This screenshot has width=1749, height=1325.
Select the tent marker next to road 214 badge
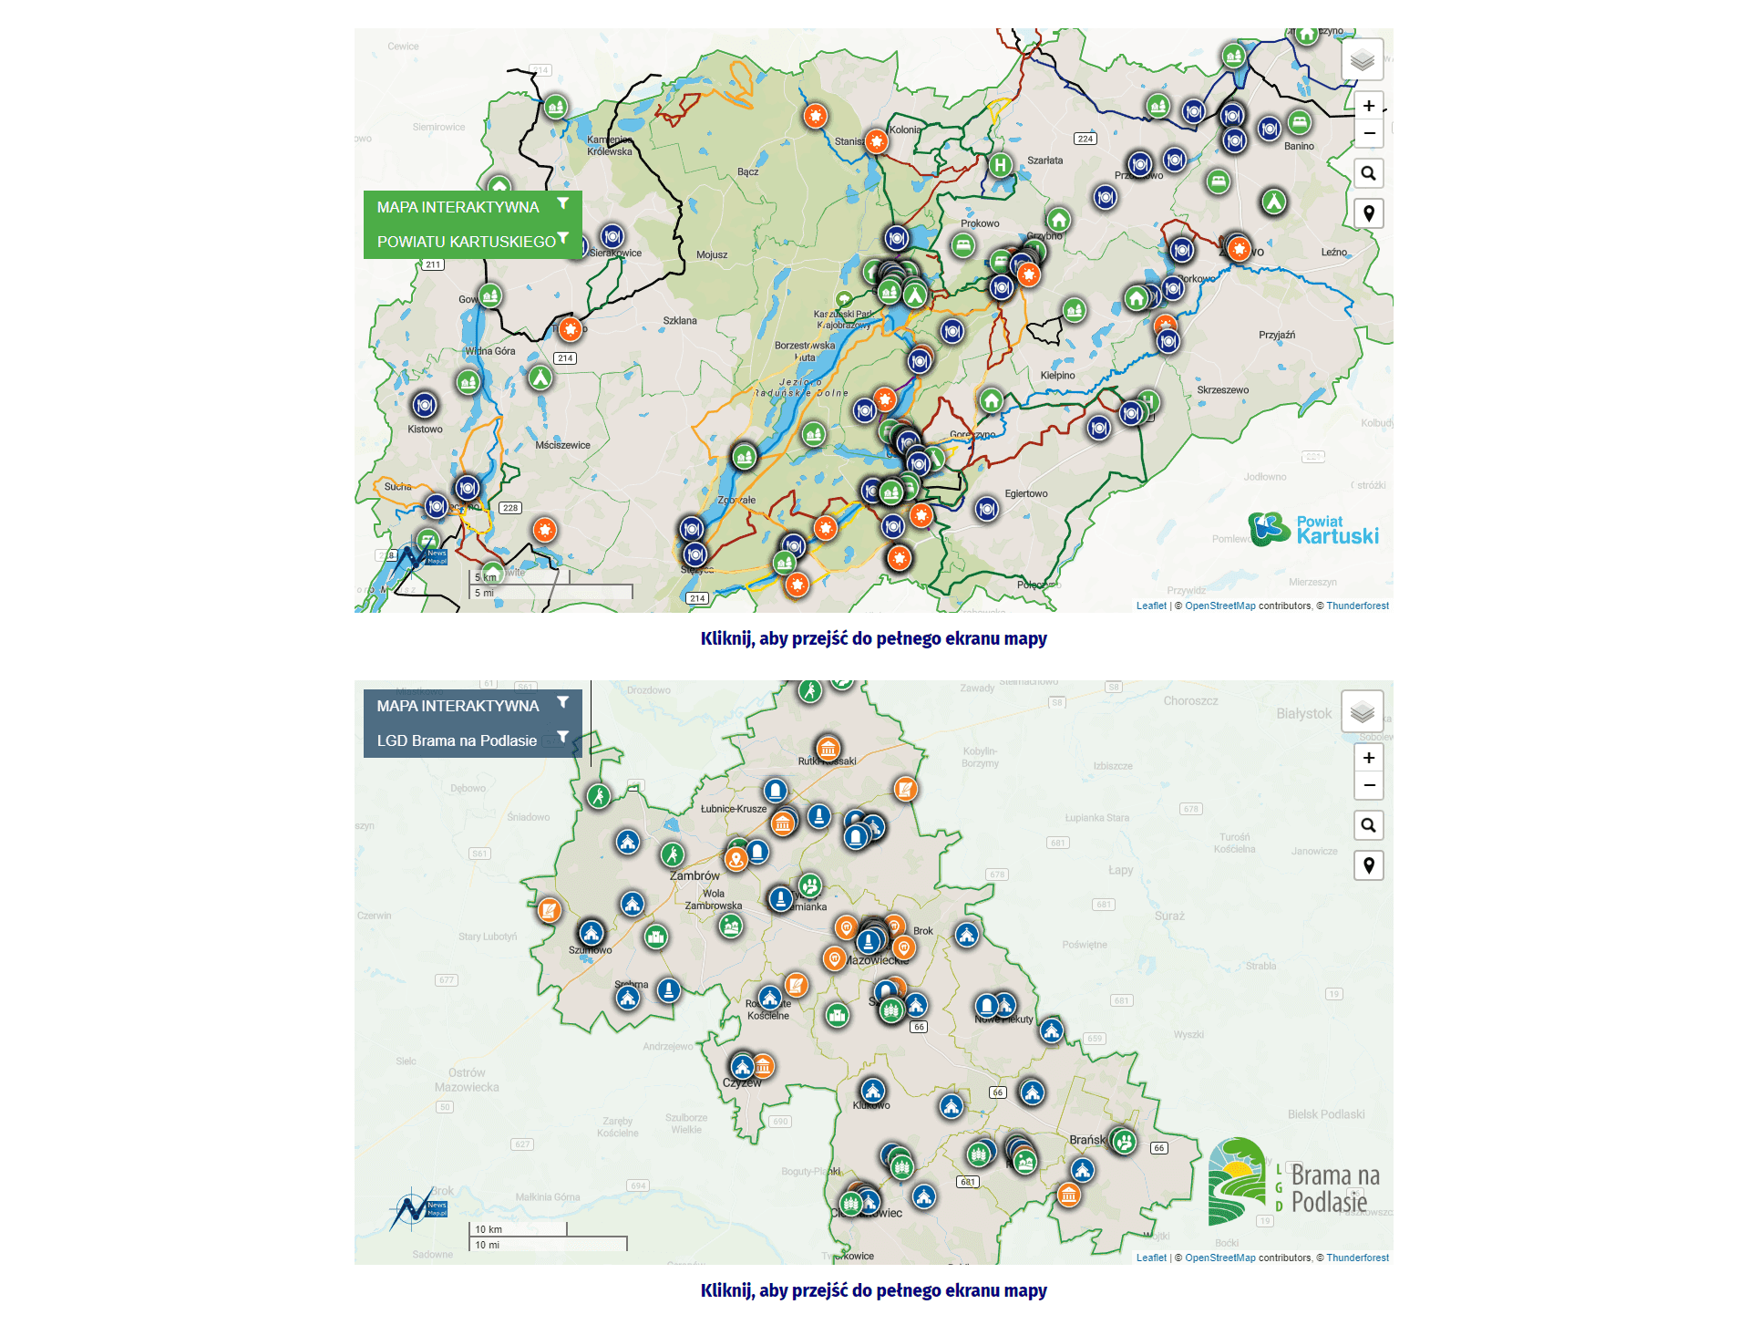coord(540,377)
